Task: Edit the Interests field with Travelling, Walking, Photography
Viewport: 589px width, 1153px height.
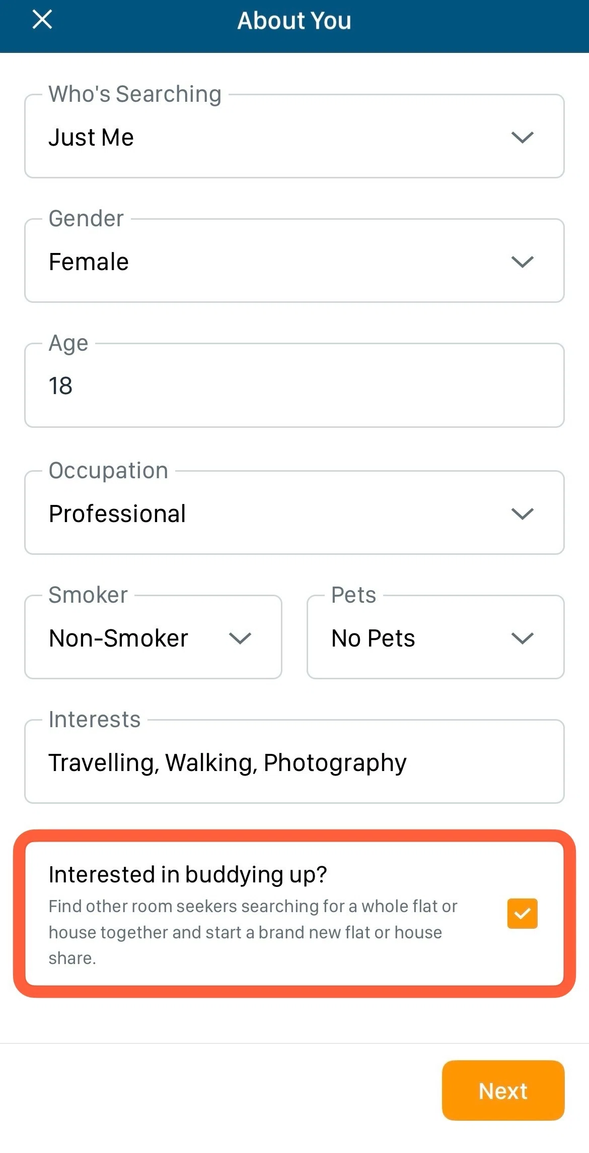Action: (294, 762)
